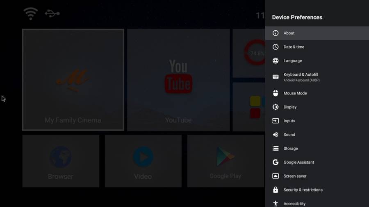Click the About info icon
Viewport: 369px width, 207px height.
[x=276, y=33]
